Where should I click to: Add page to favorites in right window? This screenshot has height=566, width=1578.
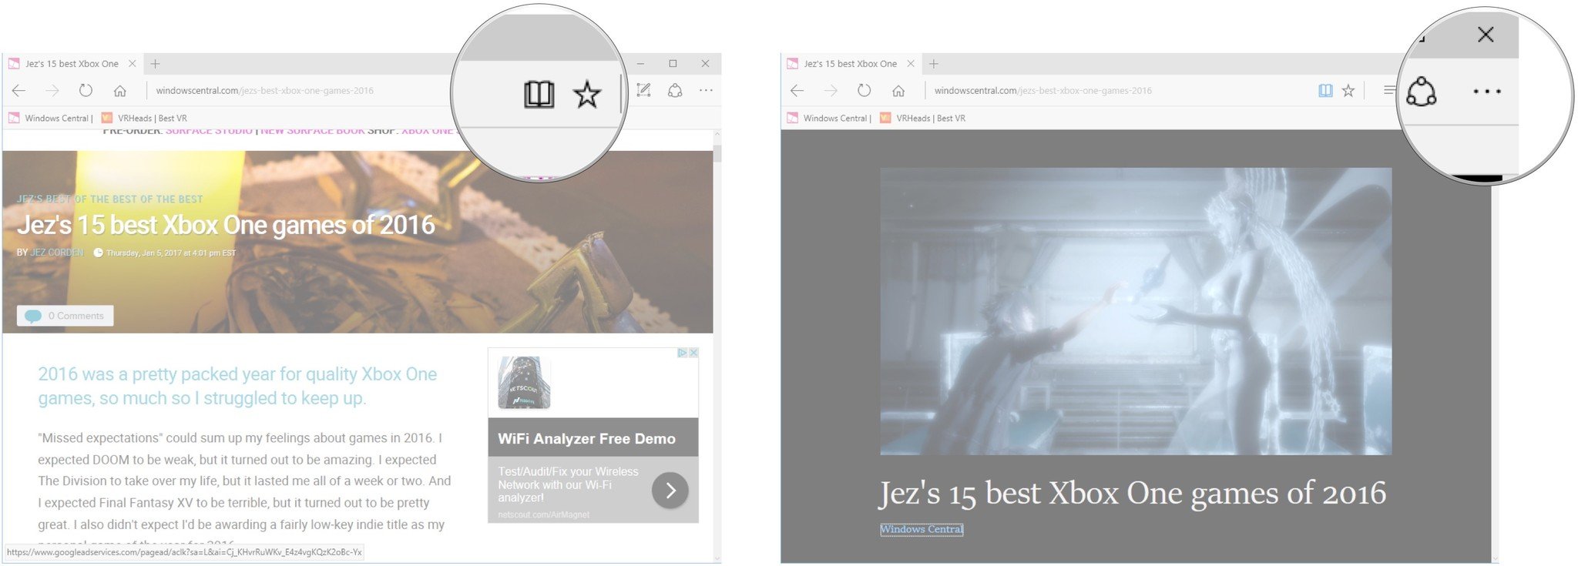[x=1348, y=91]
